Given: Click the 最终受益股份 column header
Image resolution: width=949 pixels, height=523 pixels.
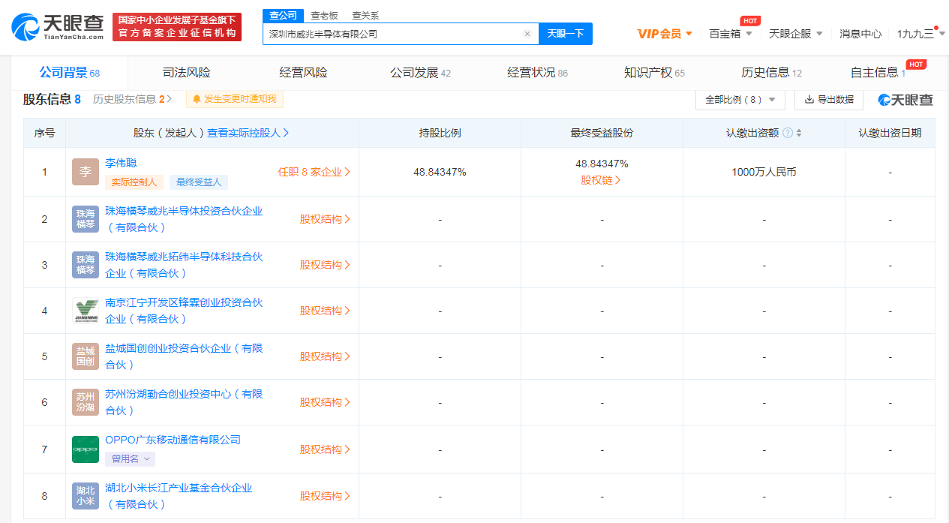Looking at the screenshot, I should click(602, 133).
